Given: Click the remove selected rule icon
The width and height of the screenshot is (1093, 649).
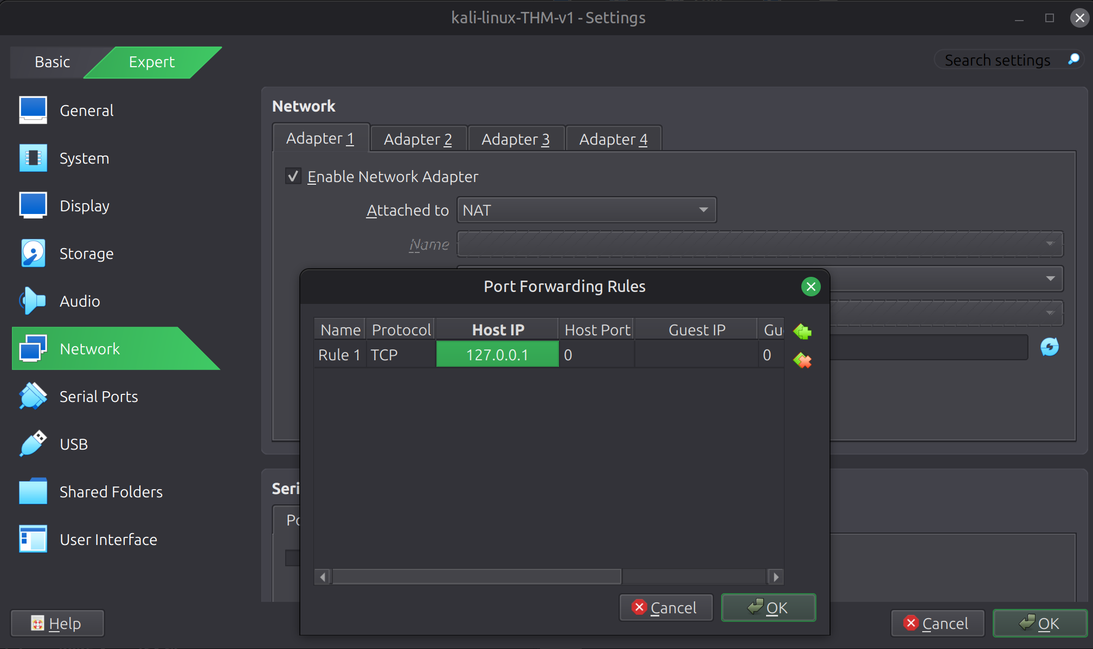Looking at the screenshot, I should coord(802,360).
